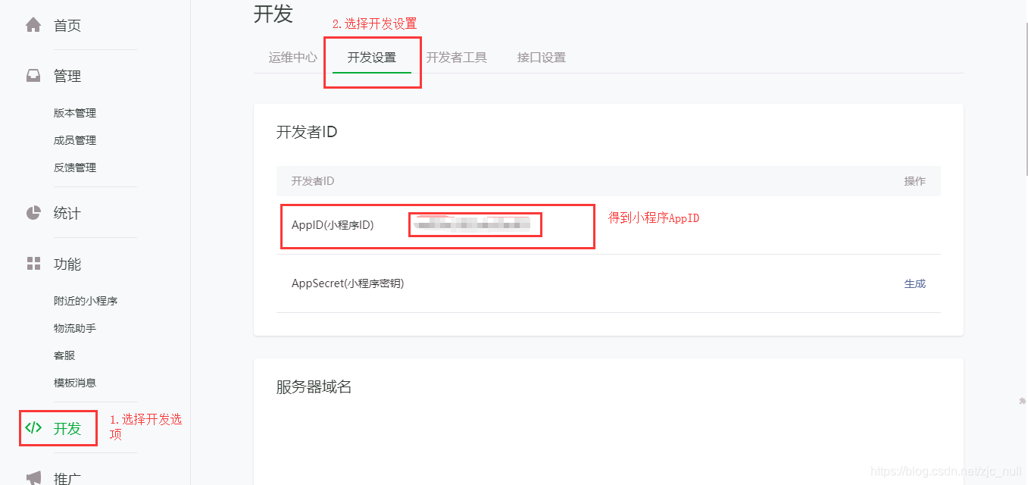
Task: Select 开发 in the sidebar
Action: coord(67,428)
